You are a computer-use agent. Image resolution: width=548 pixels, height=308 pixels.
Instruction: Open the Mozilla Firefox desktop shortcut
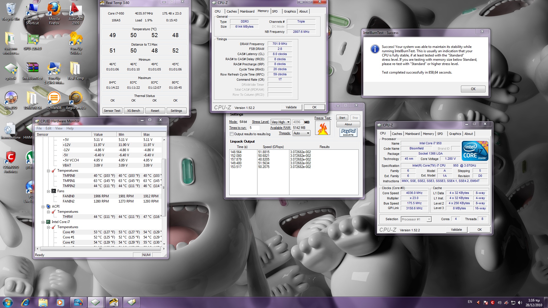tap(54, 13)
